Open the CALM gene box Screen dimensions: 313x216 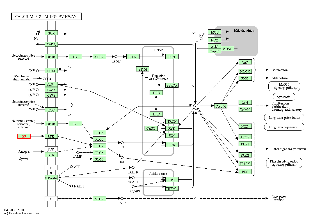[x=221, y=106]
